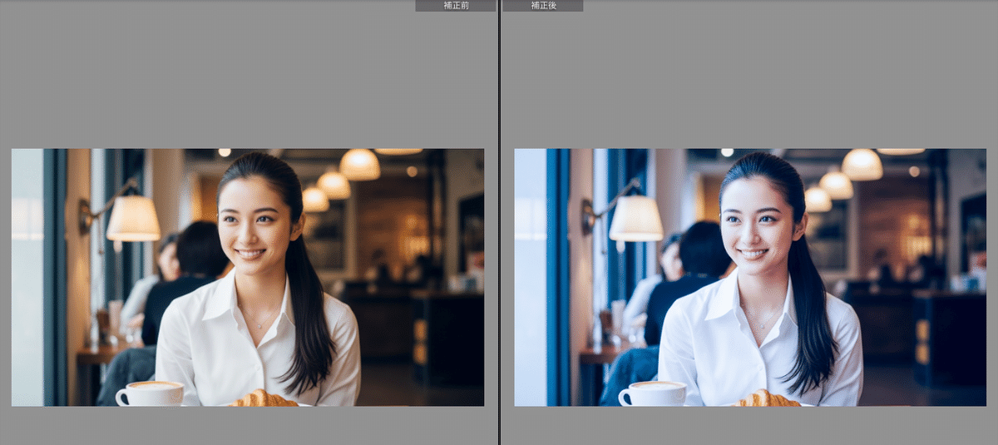Click the hanging pendant lamp in the after photo
This screenshot has width=998, height=445.
point(862,164)
